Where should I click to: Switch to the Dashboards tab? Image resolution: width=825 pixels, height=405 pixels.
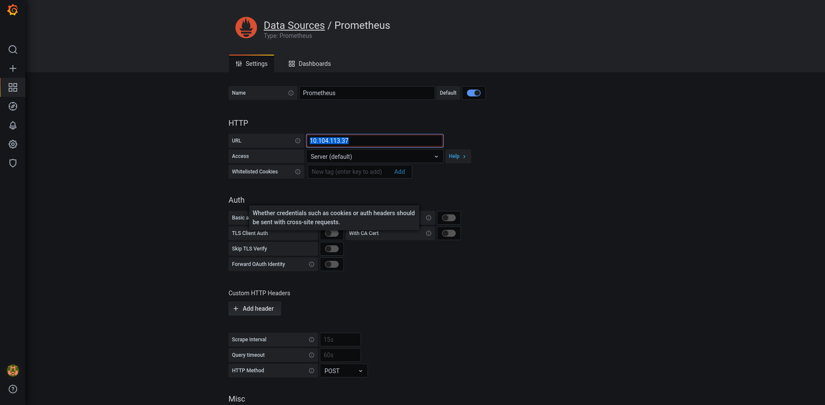click(x=310, y=64)
